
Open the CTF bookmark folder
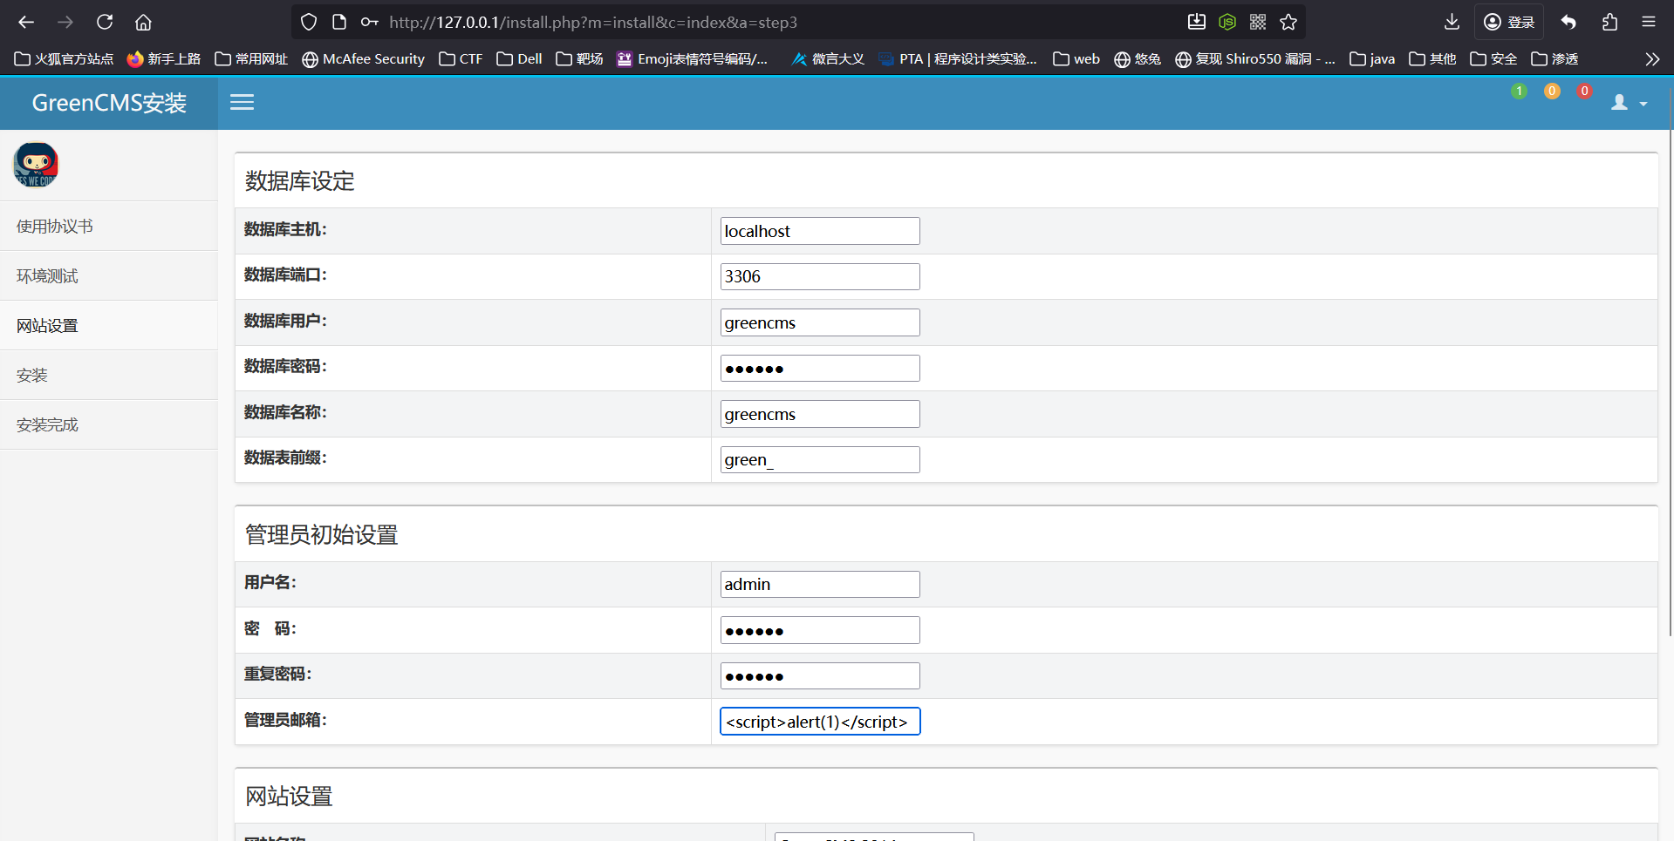pos(461,59)
